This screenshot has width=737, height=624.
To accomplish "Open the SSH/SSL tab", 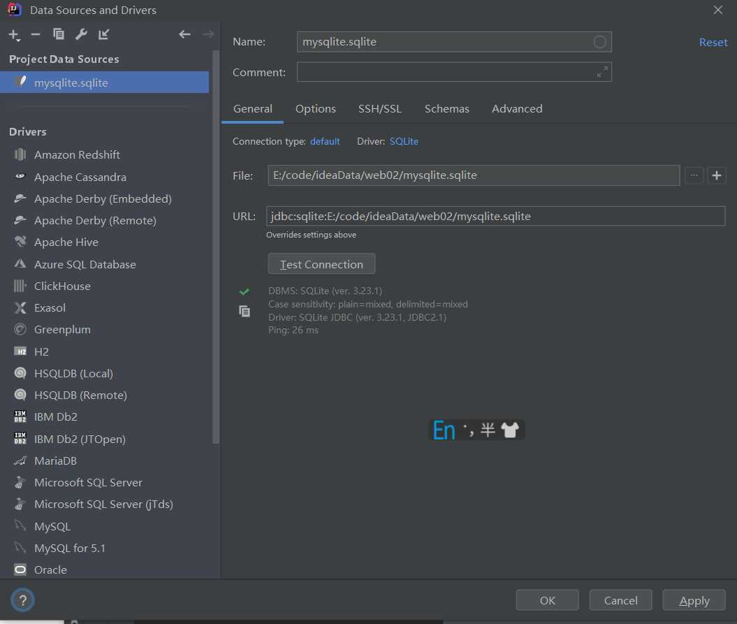I will click(380, 108).
